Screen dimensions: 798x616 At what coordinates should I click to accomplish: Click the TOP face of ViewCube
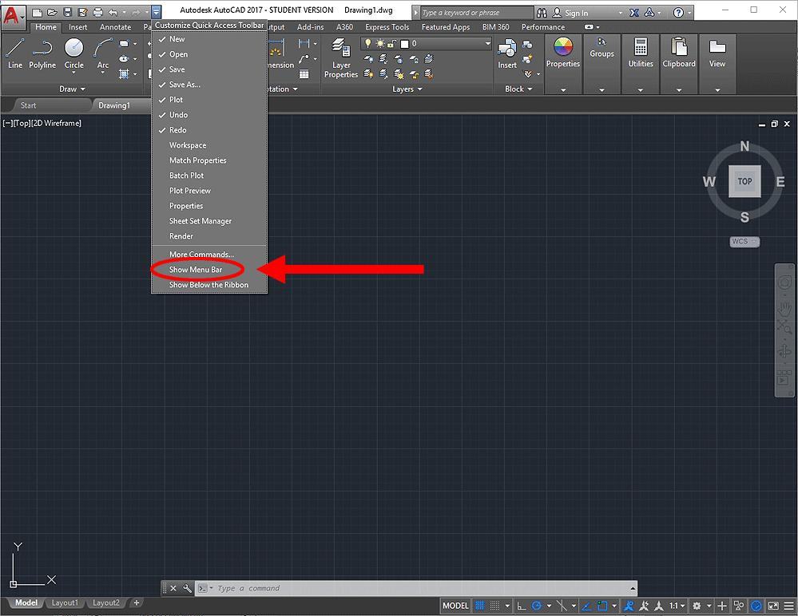click(x=744, y=181)
